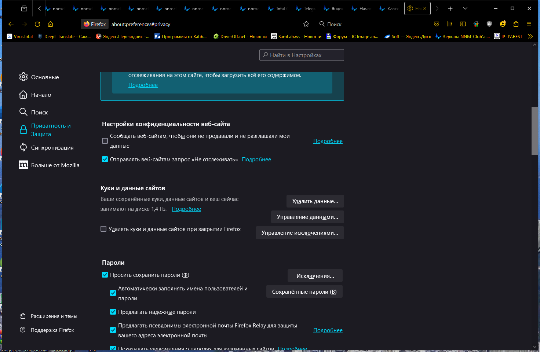Open Firefox View from the tab bar
This screenshot has width=540, height=352.
pyautogui.click(x=24, y=8)
